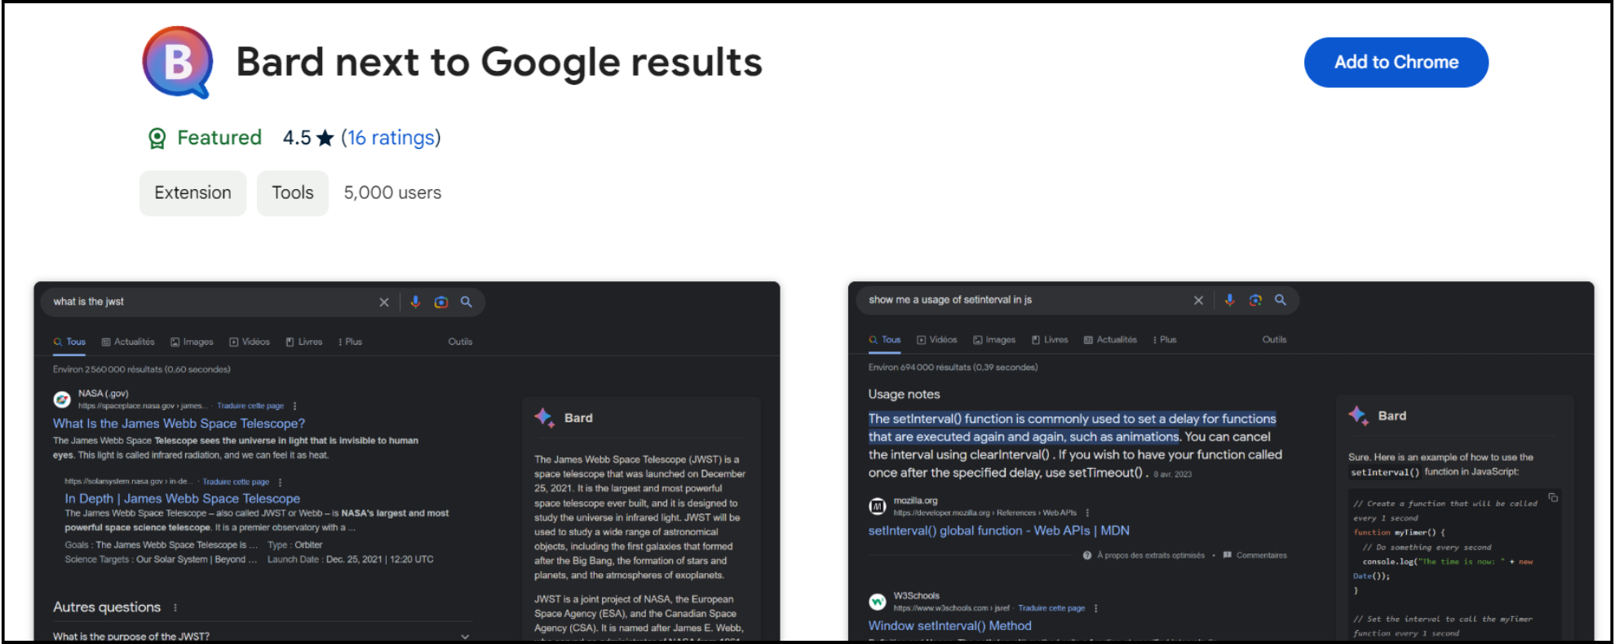Click the Tools category chip

pyautogui.click(x=293, y=193)
